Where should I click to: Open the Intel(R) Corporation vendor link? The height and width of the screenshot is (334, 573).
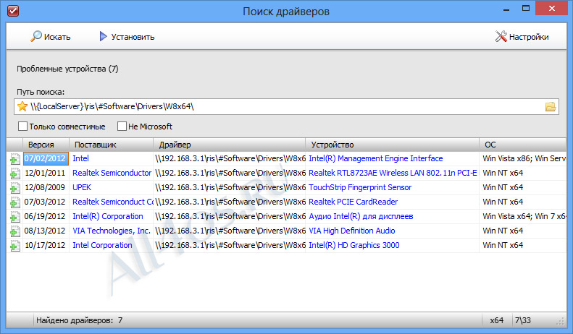click(108, 216)
